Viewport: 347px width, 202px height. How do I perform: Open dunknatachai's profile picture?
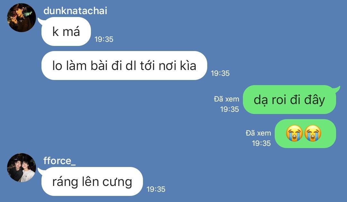22,18
